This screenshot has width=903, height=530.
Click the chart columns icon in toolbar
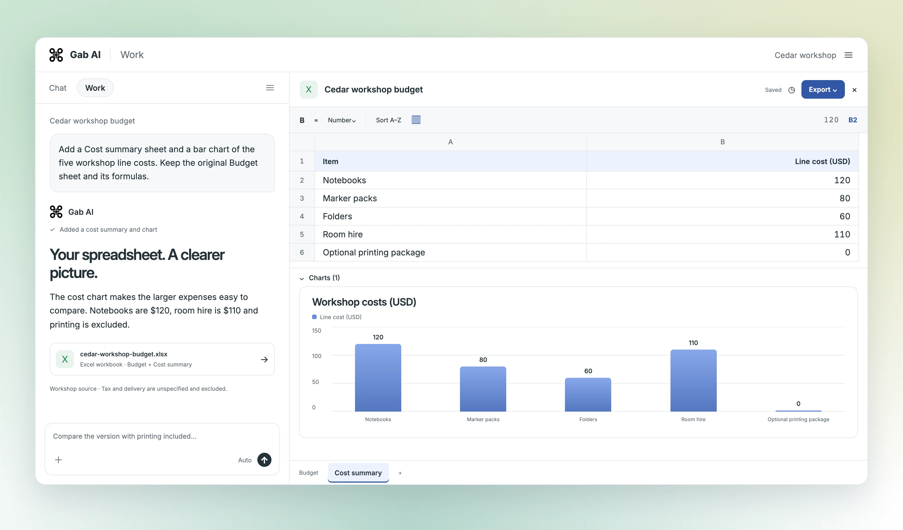point(416,120)
